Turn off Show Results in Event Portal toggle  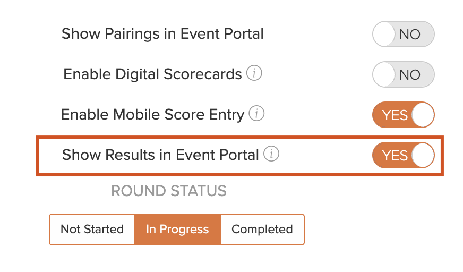(404, 155)
